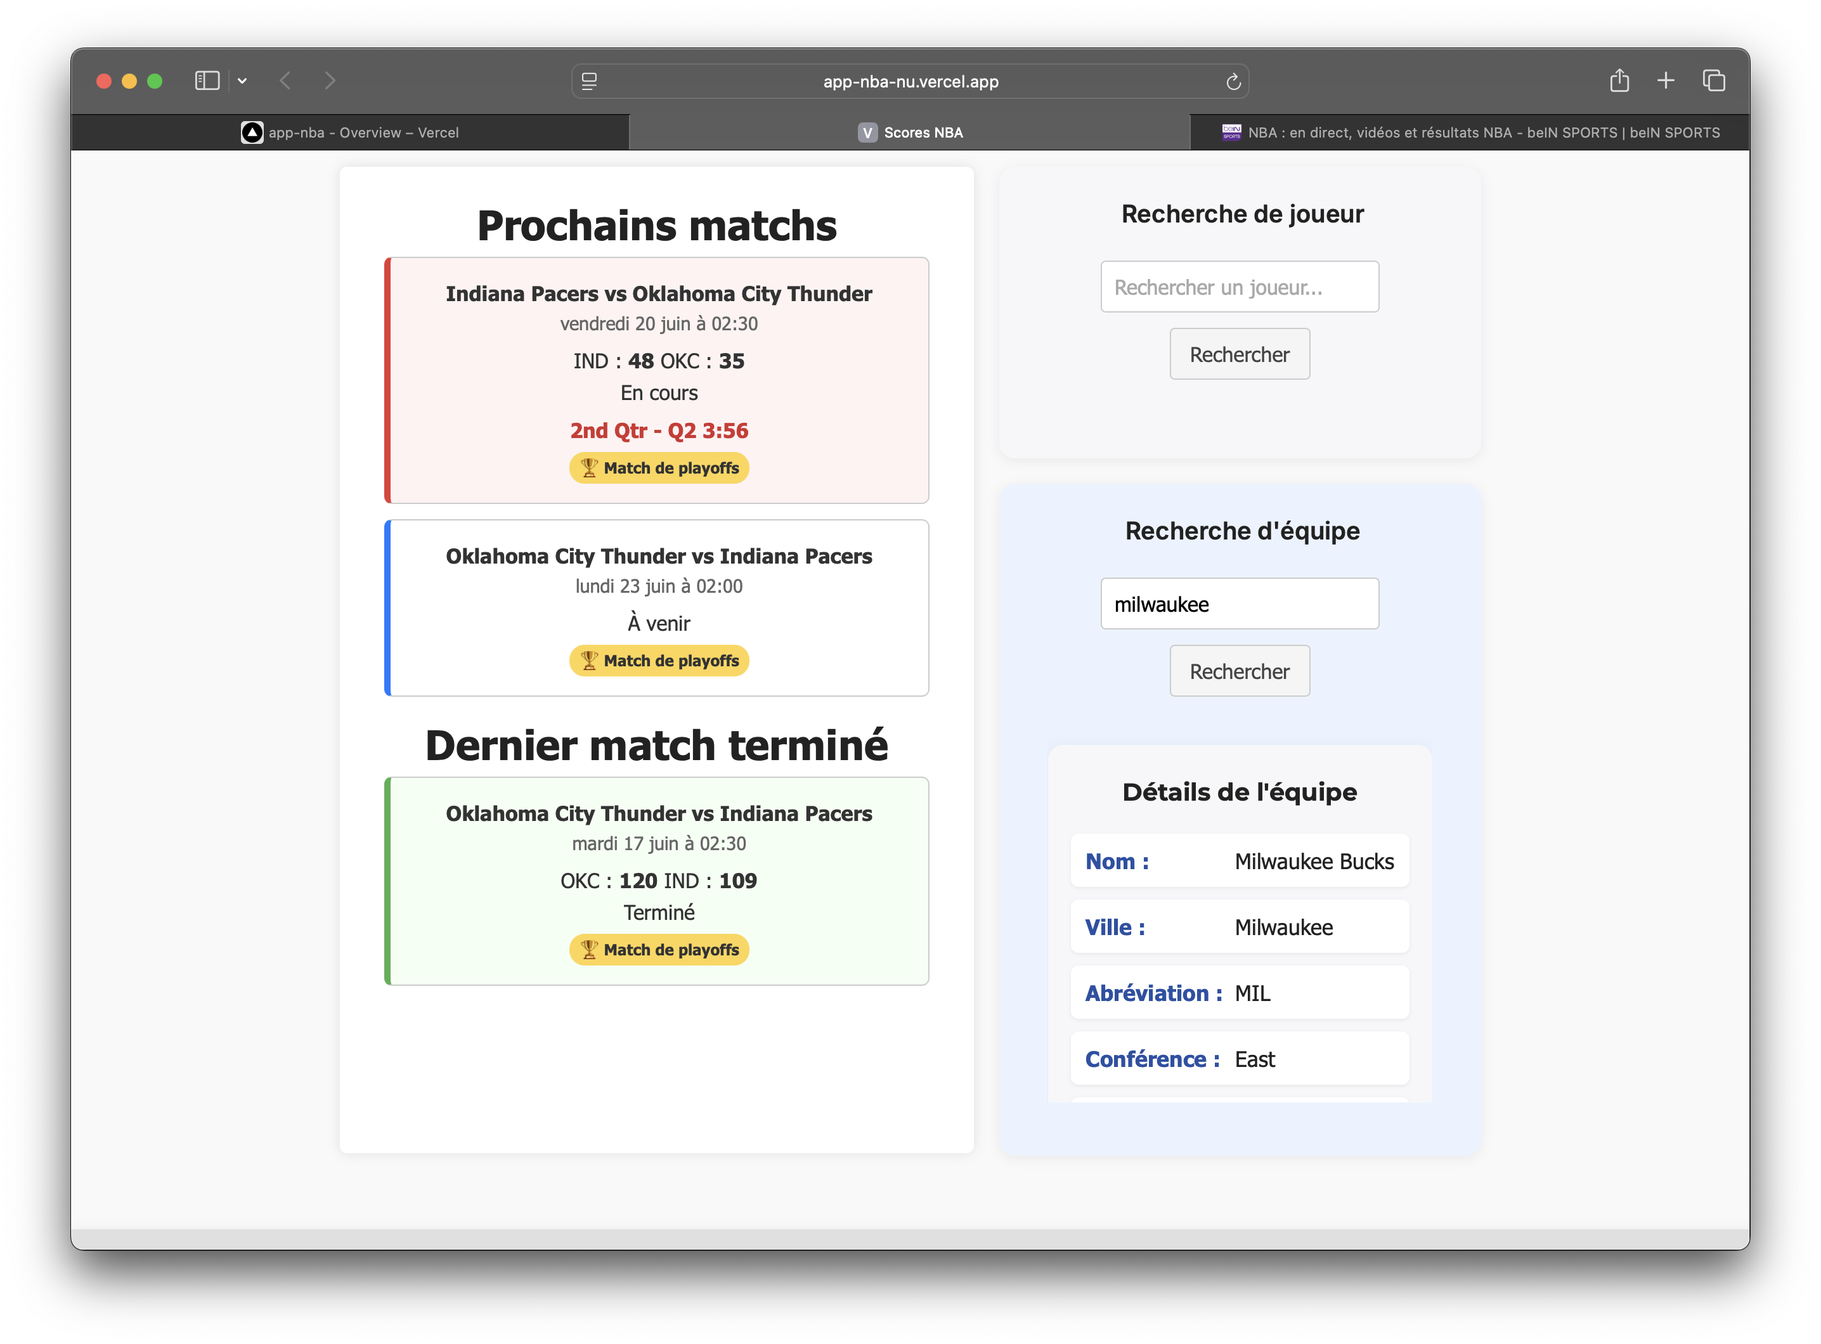
Task: Click the trophy icon on the live game badge
Action: [x=589, y=468]
